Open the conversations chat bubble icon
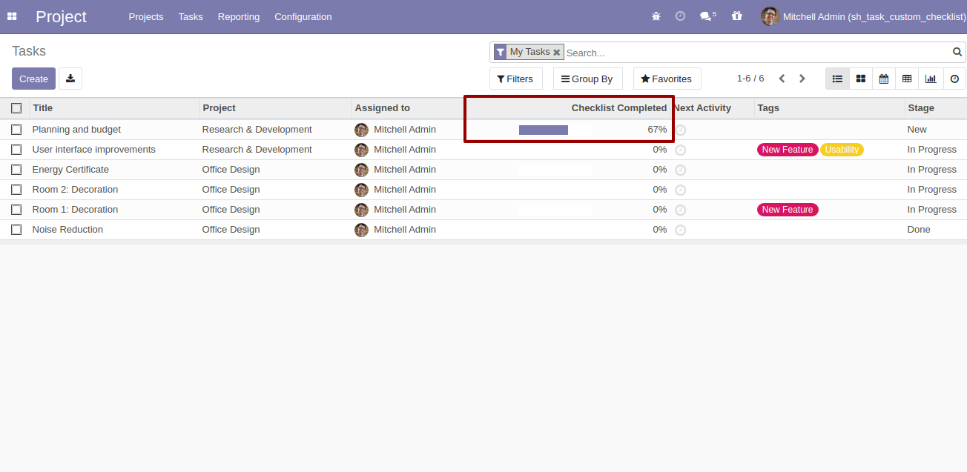Screen dimensions: 967x472 [707, 16]
